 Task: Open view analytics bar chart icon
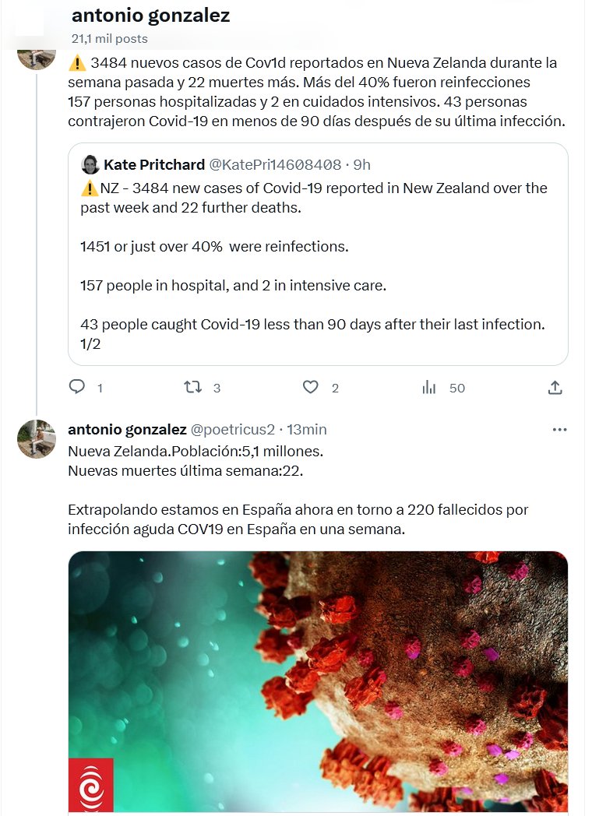[428, 387]
